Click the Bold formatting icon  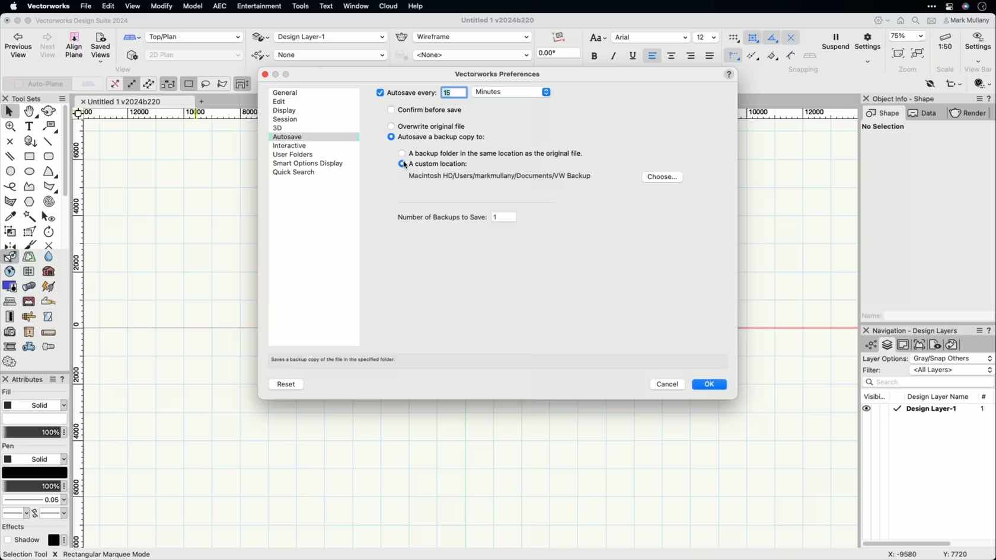(x=594, y=56)
